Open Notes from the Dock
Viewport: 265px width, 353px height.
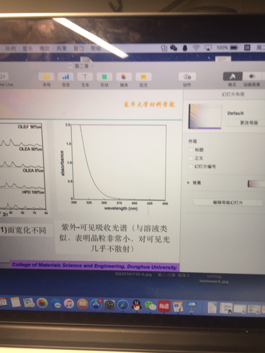(x=16, y=302)
